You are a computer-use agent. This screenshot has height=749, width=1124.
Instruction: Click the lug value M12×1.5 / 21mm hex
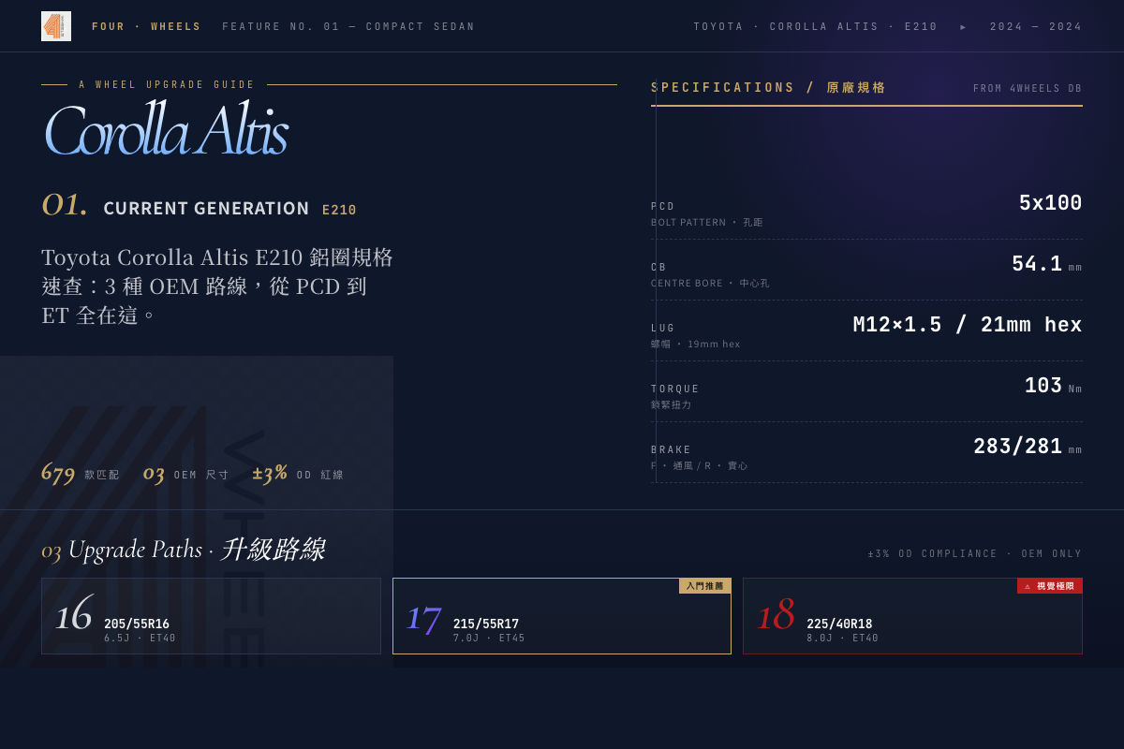pos(968,325)
